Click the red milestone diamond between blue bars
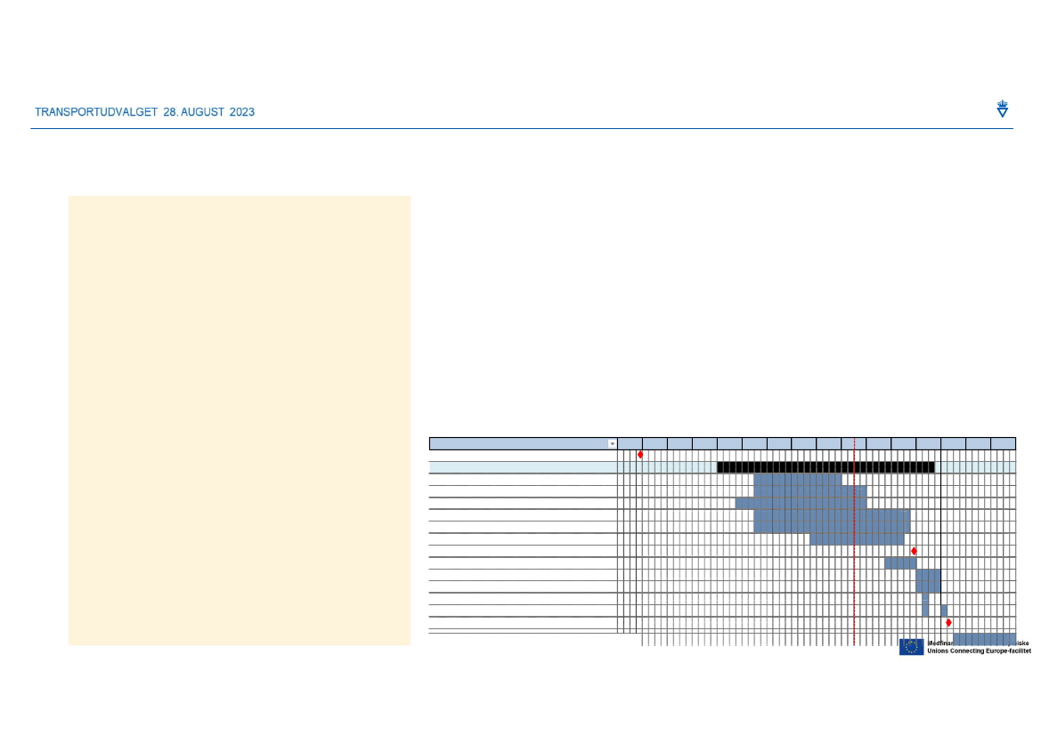 coord(915,551)
